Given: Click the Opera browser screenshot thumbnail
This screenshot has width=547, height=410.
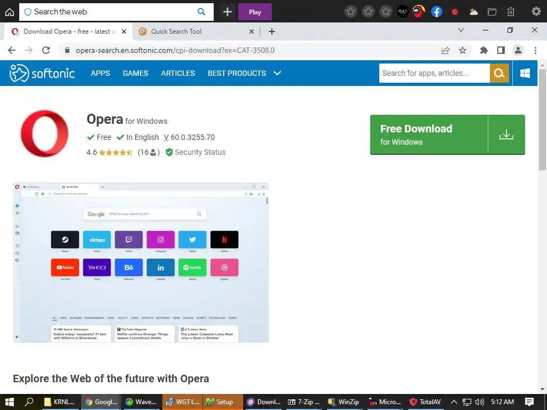Looking at the screenshot, I should tap(140, 263).
